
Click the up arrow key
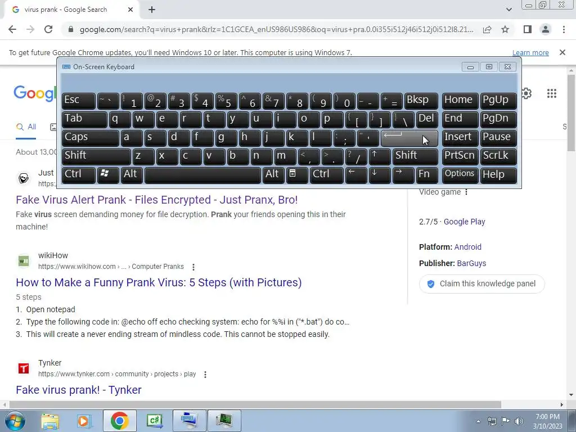click(380, 156)
